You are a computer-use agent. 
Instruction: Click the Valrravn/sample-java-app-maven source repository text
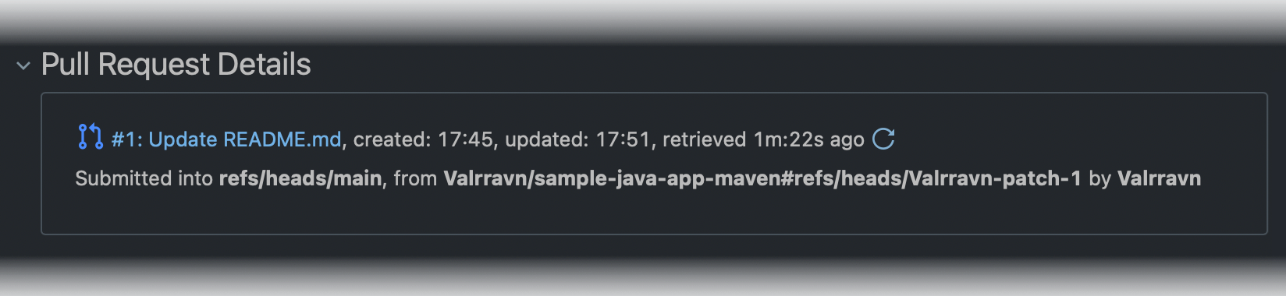(x=613, y=178)
